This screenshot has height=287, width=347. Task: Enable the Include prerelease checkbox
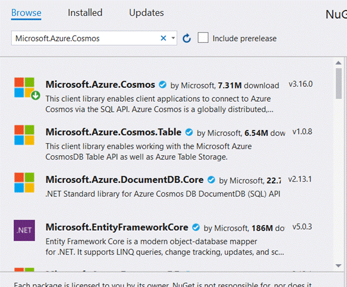(204, 38)
